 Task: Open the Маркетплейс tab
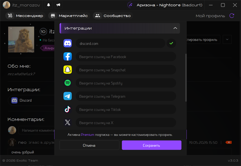tap(69, 16)
